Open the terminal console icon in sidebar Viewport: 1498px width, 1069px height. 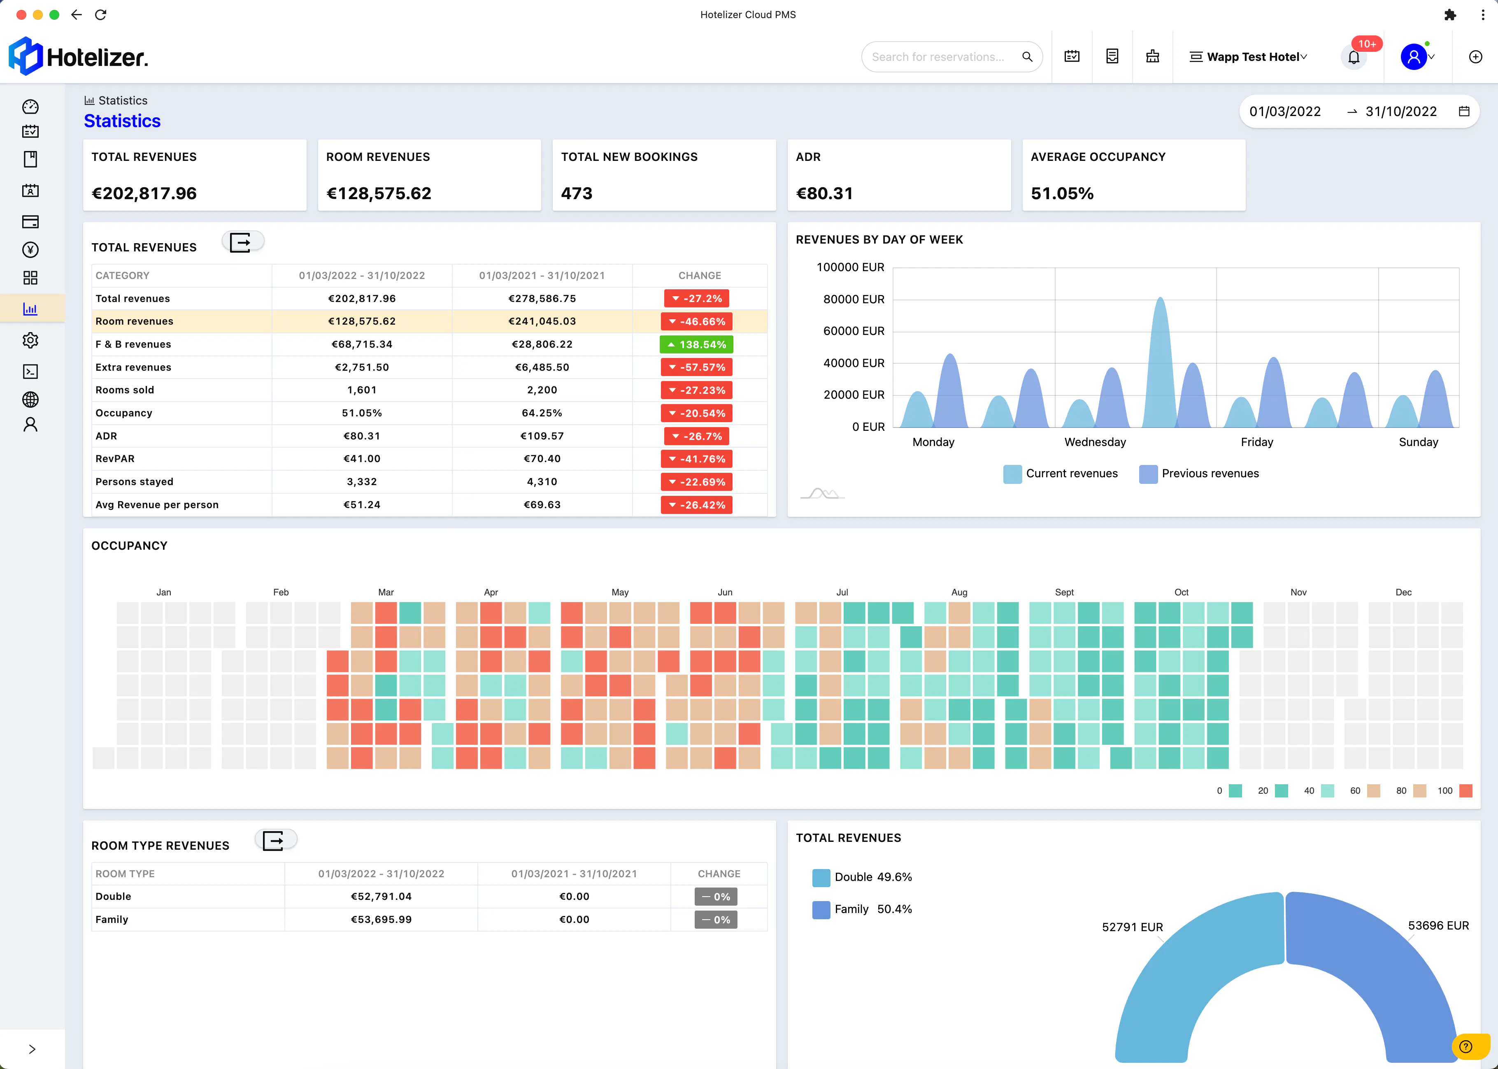click(x=30, y=371)
